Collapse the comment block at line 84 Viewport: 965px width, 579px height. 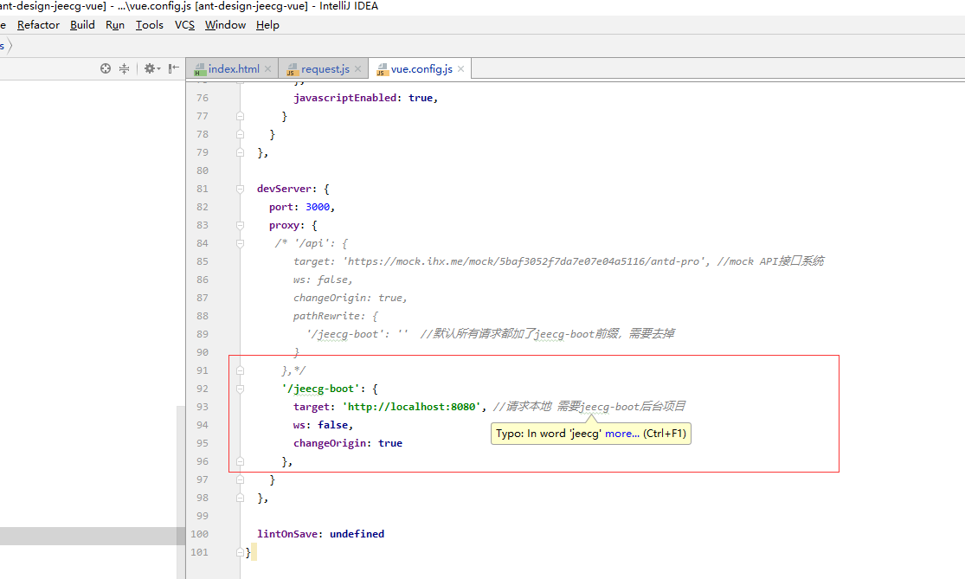[240, 244]
